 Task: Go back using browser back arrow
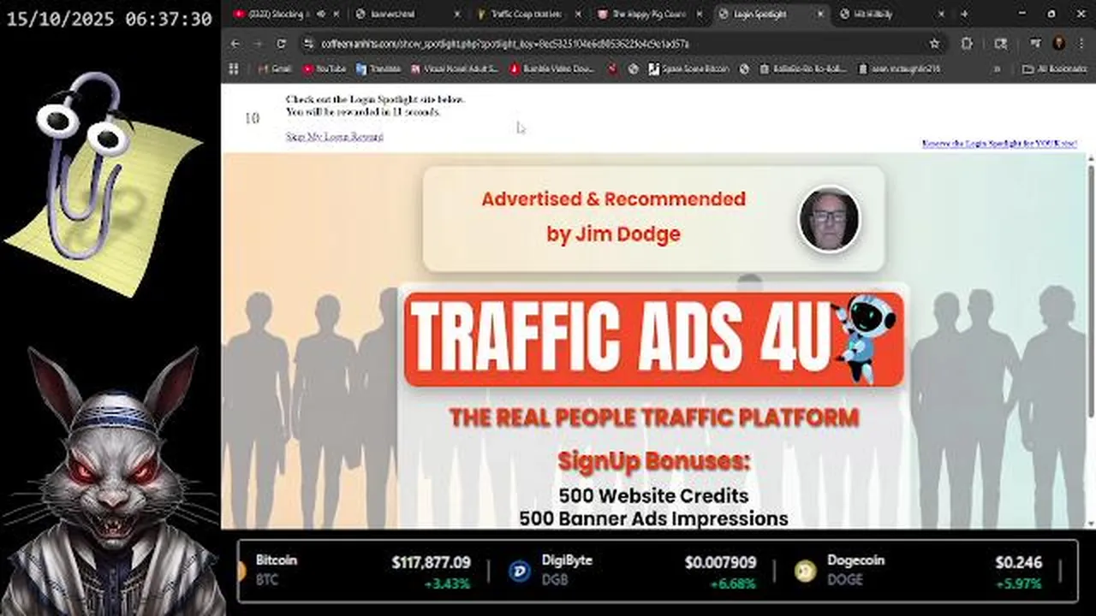[x=235, y=44]
